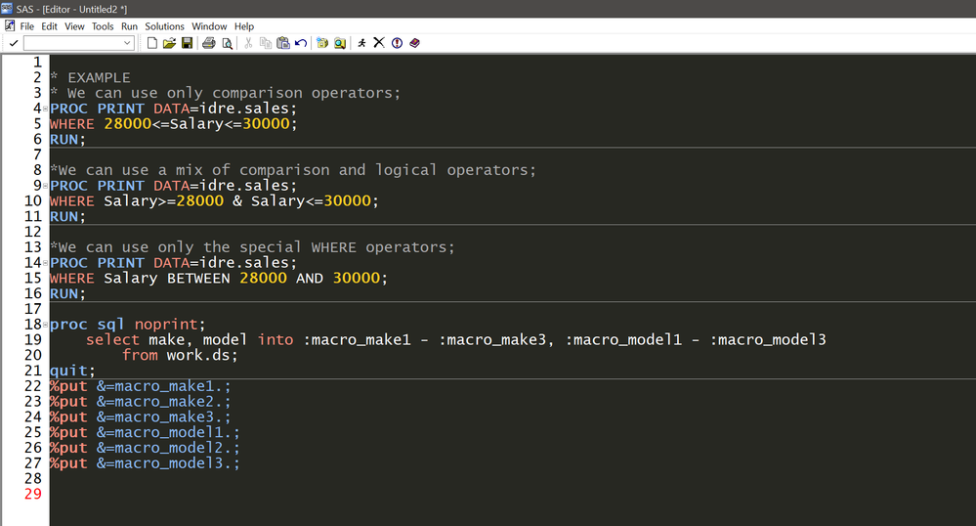Click the Clear All X icon
Screen dimensions: 976x526
coord(379,43)
